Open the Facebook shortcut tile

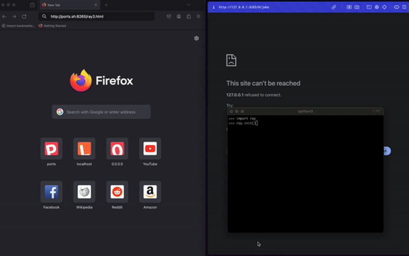point(52,192)
